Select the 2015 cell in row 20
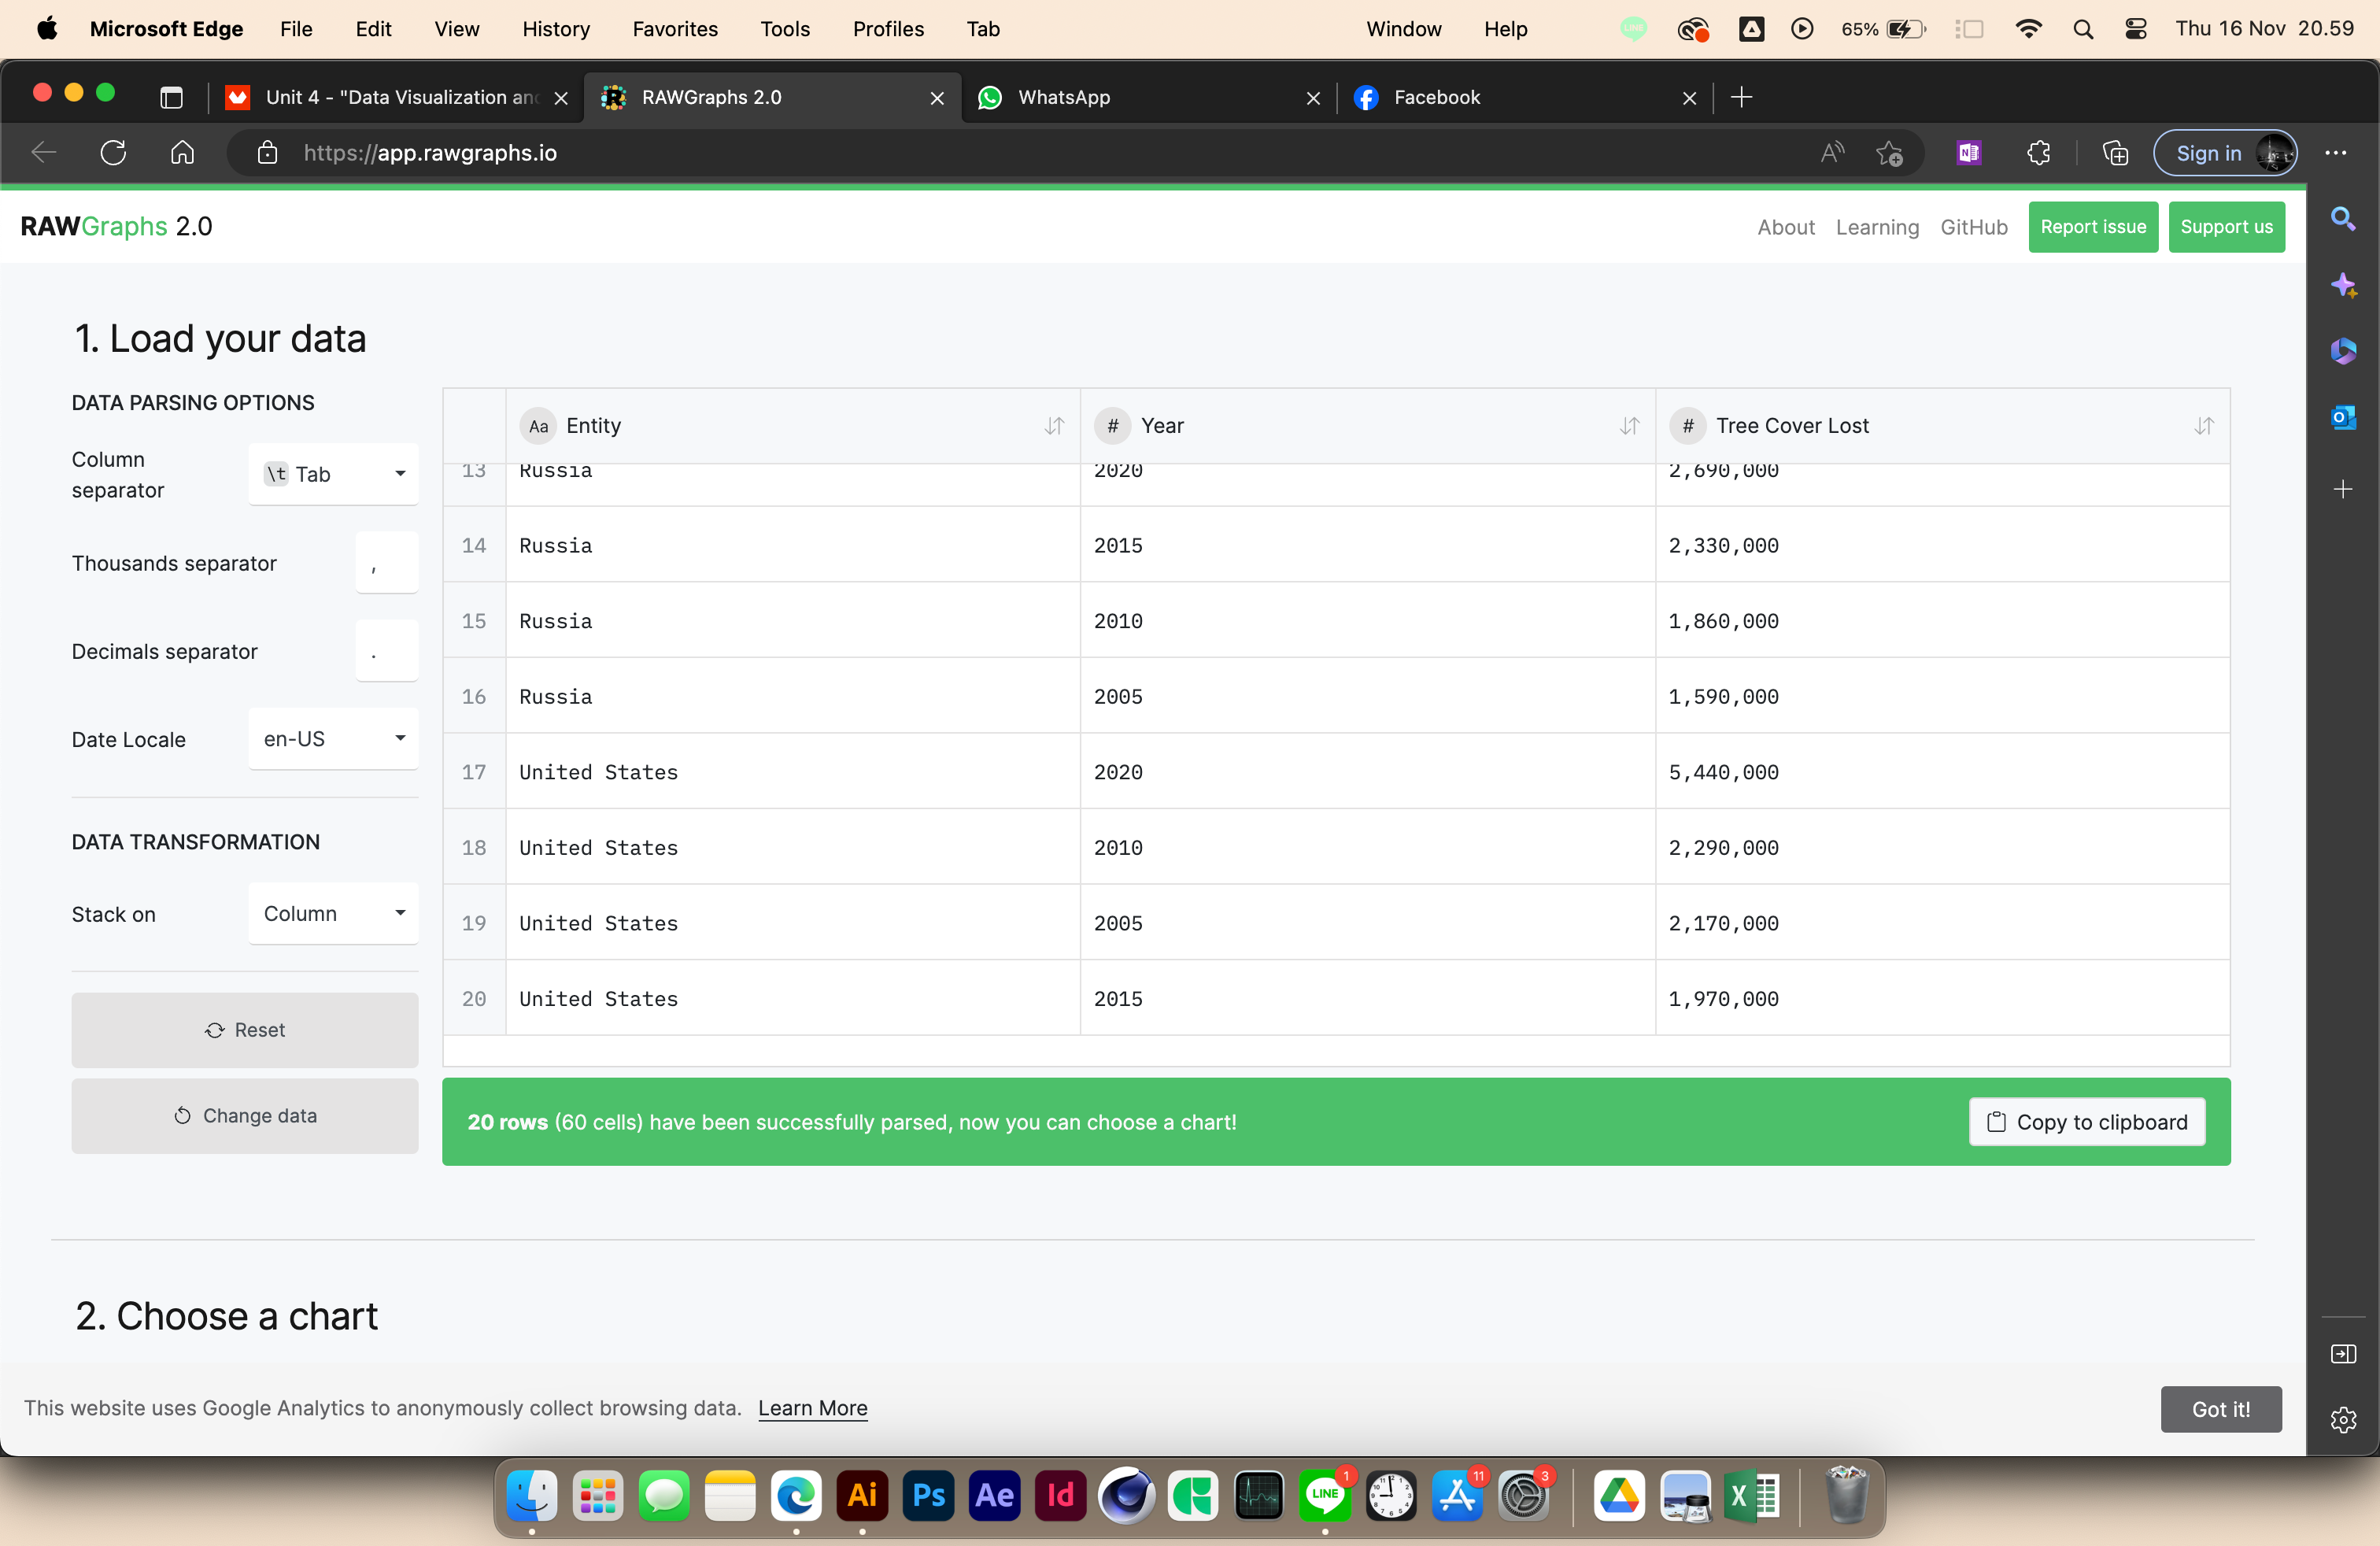 1367,999
